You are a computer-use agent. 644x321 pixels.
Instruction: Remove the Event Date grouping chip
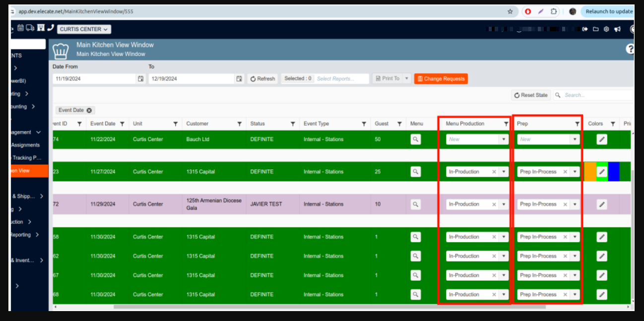point(89,110)
